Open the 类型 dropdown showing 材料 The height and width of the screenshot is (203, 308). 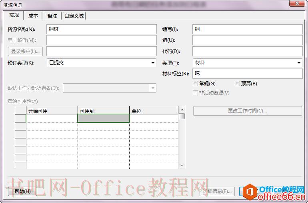248,63
